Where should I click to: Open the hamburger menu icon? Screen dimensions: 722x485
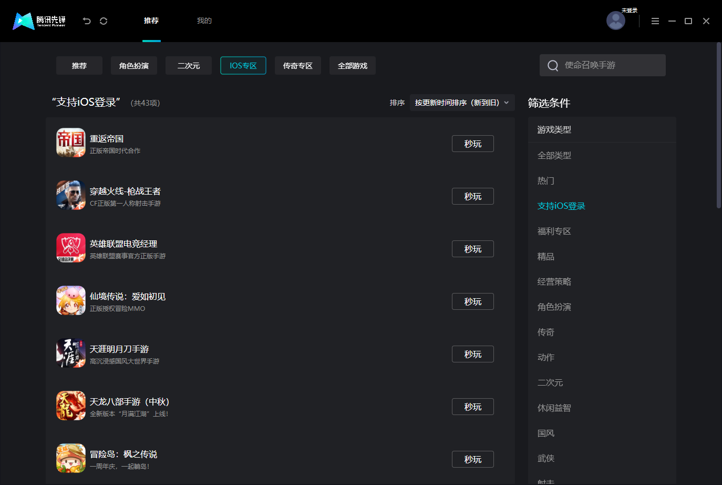pyautogui.click(x=655, y=21)
